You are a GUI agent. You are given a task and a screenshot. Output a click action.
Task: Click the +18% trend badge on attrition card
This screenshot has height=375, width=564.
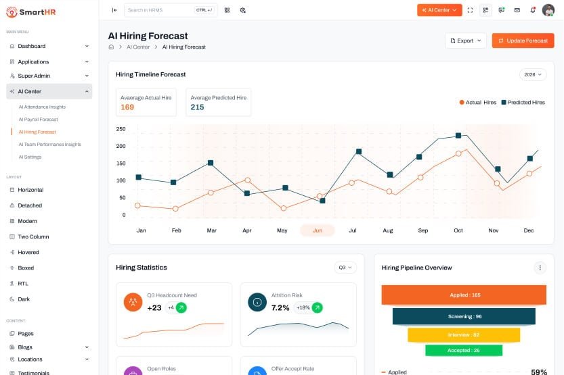308,307
